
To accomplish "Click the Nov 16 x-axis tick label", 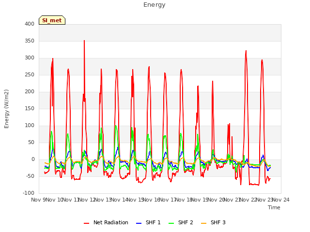I will [x=152, y=200].
